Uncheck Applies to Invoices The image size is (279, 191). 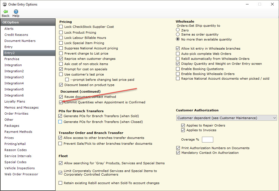183,130
